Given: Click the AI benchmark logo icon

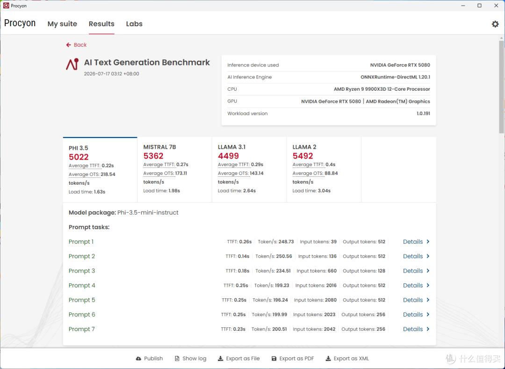Looking at the screenshot, I should [72, 64].
